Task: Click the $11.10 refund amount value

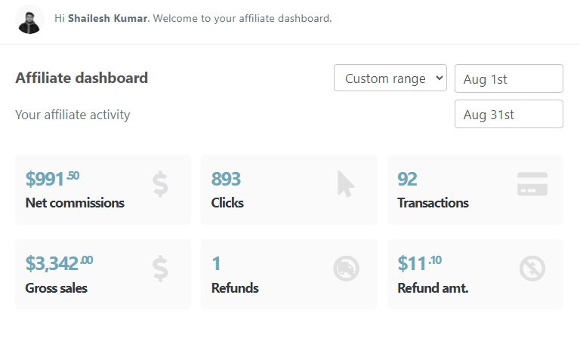Action: click(x=419, y=263)
